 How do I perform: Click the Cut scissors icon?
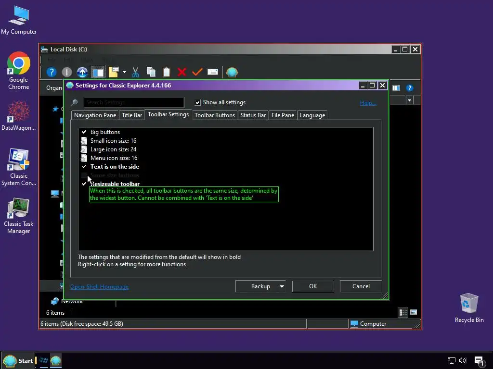coord(135,72)
